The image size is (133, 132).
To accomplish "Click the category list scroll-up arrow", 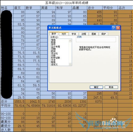I will (x=70, y=41).
